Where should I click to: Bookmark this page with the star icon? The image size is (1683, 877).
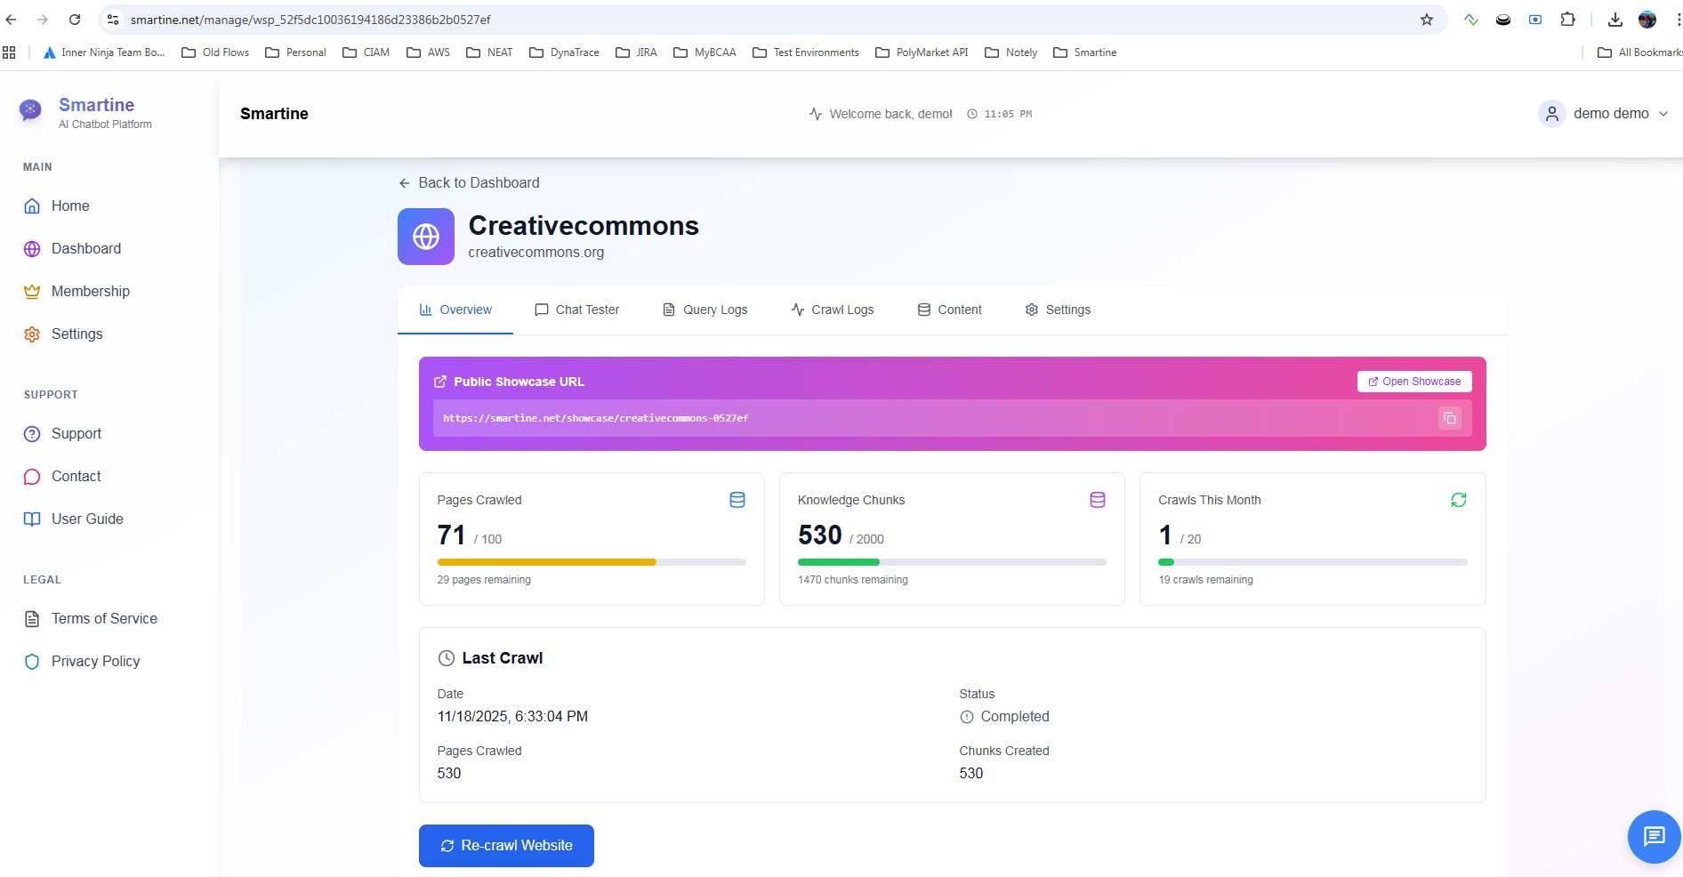point(1427,19)
